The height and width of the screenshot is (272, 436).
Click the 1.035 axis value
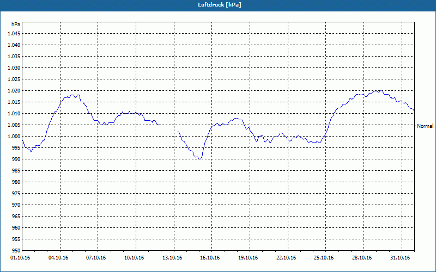click(x=14, y=57)
